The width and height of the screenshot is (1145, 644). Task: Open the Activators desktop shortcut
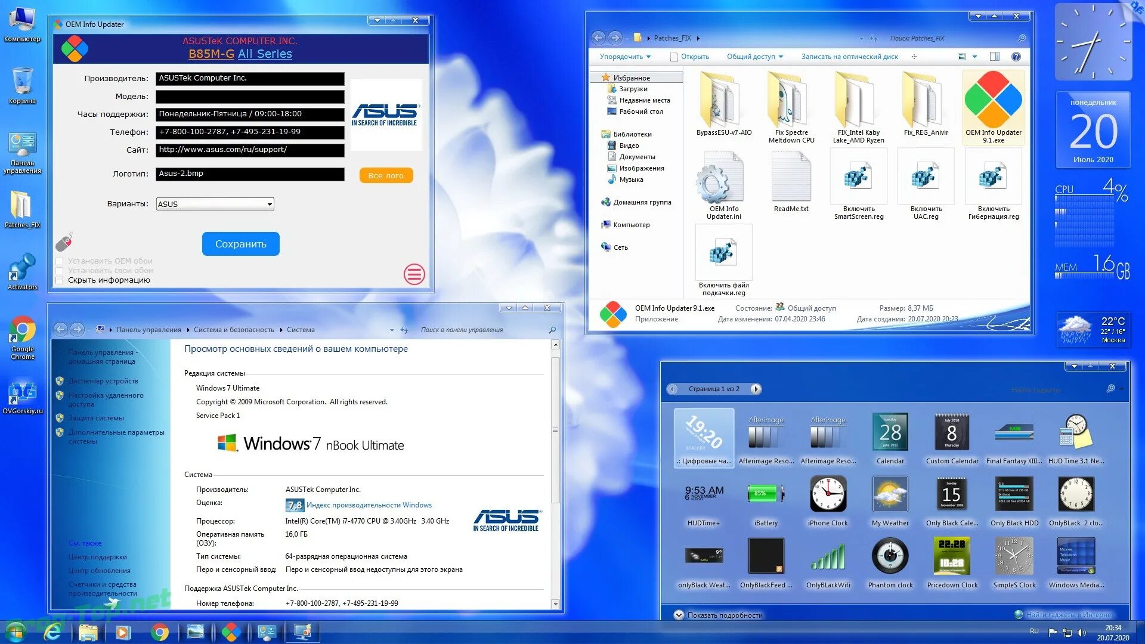tap(22, 272)
